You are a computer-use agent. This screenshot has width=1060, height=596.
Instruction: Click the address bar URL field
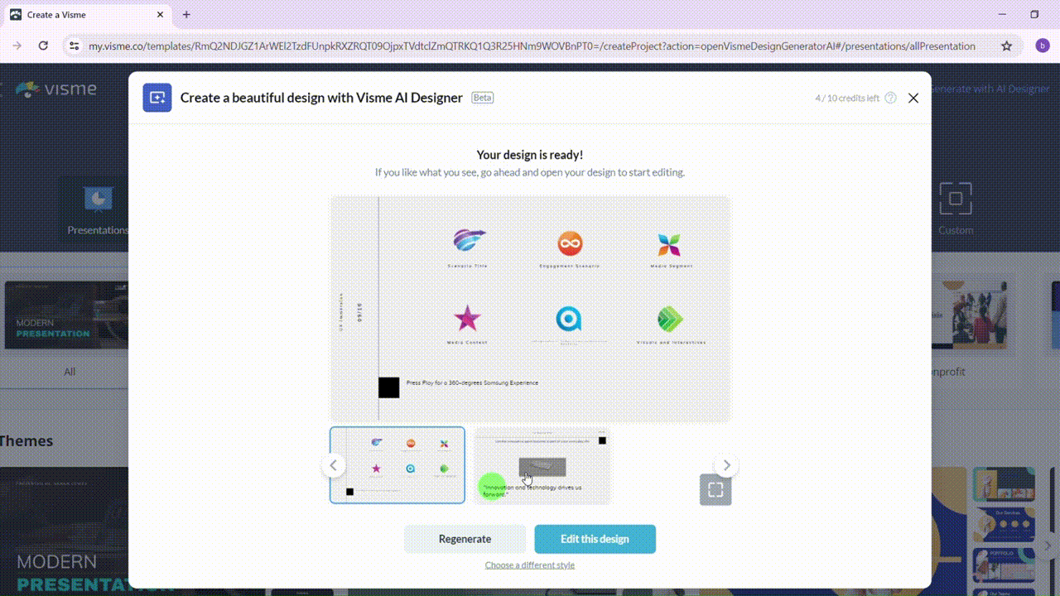[x=532, y=46]
